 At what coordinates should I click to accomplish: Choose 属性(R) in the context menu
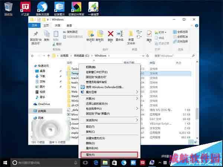point(109,155)
